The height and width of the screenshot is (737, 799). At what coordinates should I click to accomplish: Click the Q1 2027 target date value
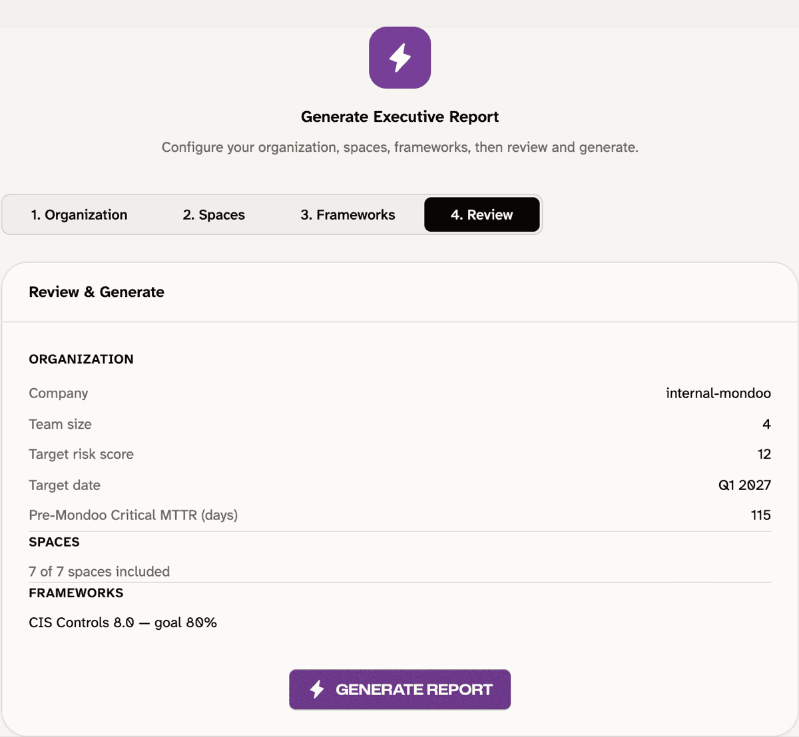[x=744, y=485]
